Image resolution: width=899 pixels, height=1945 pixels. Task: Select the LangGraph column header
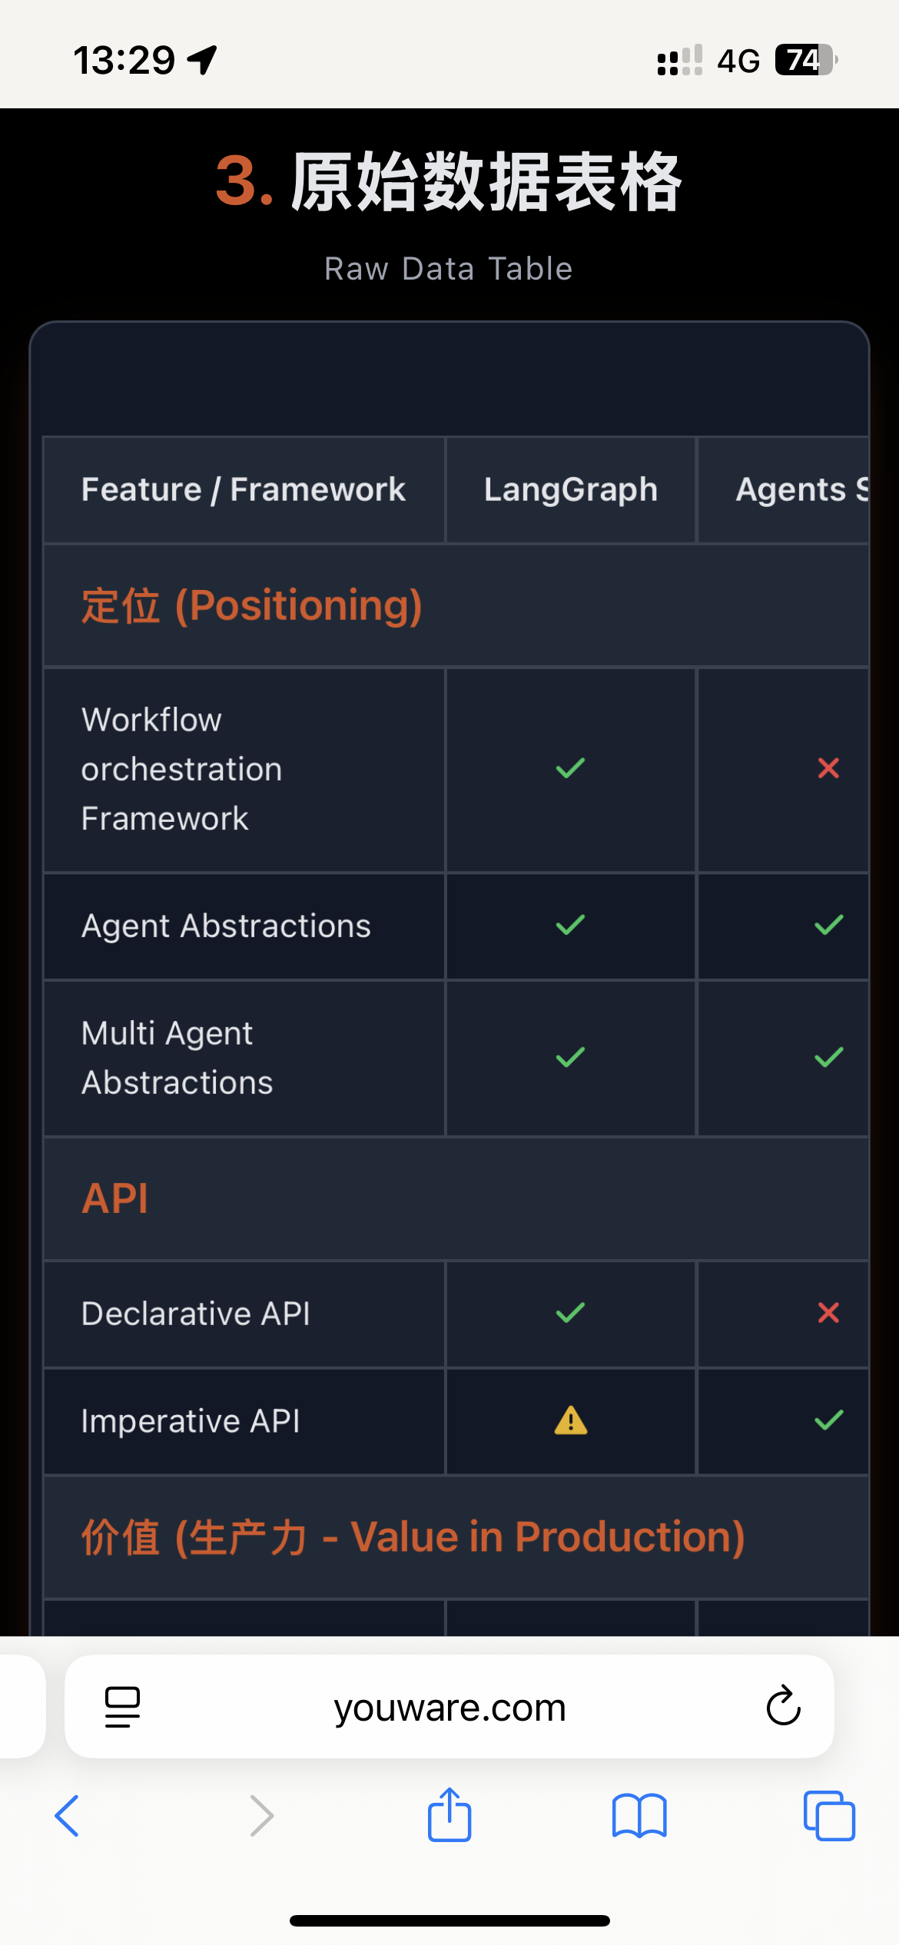point(570,489)
